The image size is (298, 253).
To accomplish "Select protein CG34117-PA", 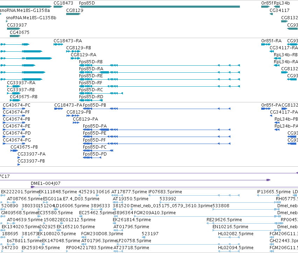I will pyautogui.click(x=284, y=112).
